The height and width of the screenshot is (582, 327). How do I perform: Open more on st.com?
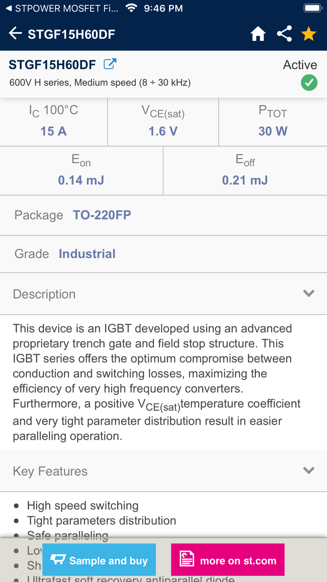coord(228,560)
